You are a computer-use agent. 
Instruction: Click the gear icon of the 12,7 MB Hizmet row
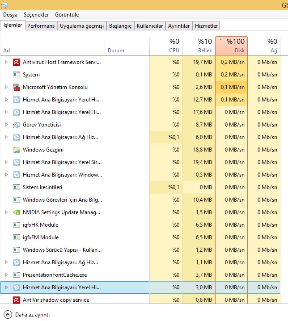click(17, 100)
